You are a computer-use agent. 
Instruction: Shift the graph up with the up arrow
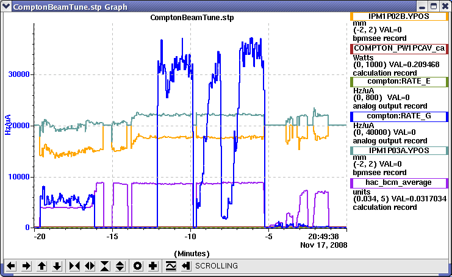[42, 266]
